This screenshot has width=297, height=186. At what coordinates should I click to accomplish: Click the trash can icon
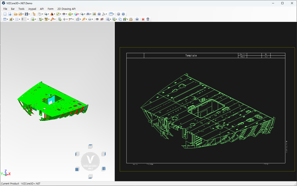pyautogui.click(x=148, y=19)
